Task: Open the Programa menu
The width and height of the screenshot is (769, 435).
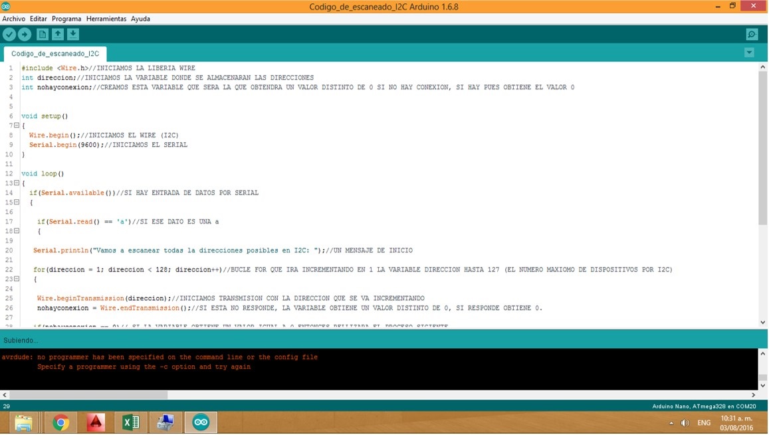Action: point(66,19)
